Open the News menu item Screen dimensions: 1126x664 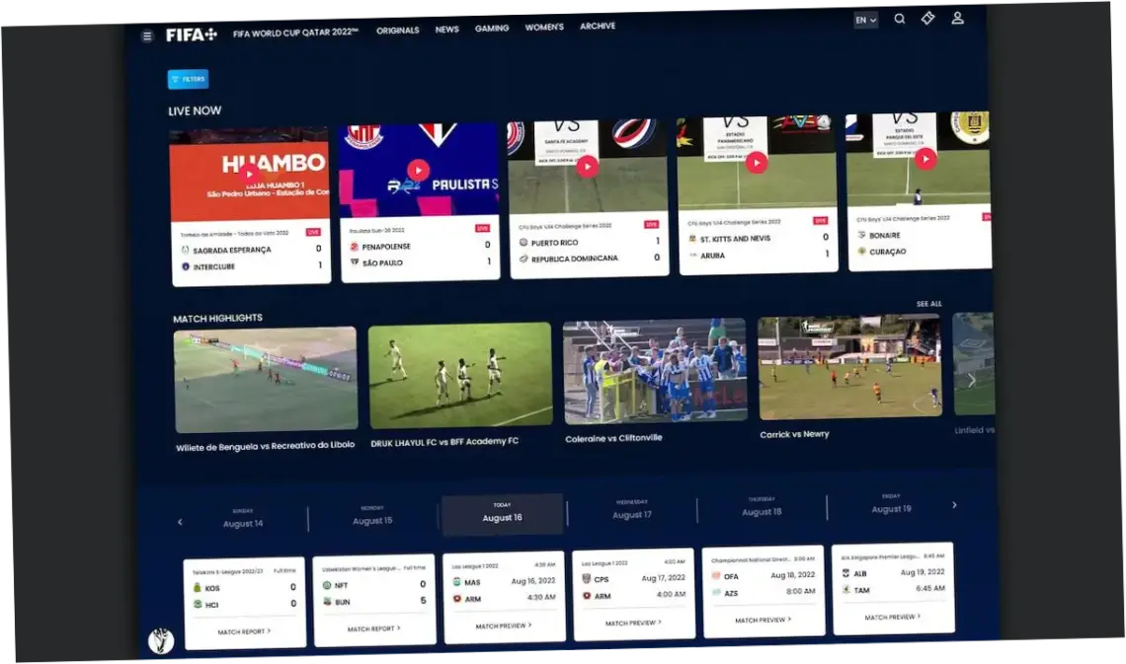pos(446,30)
